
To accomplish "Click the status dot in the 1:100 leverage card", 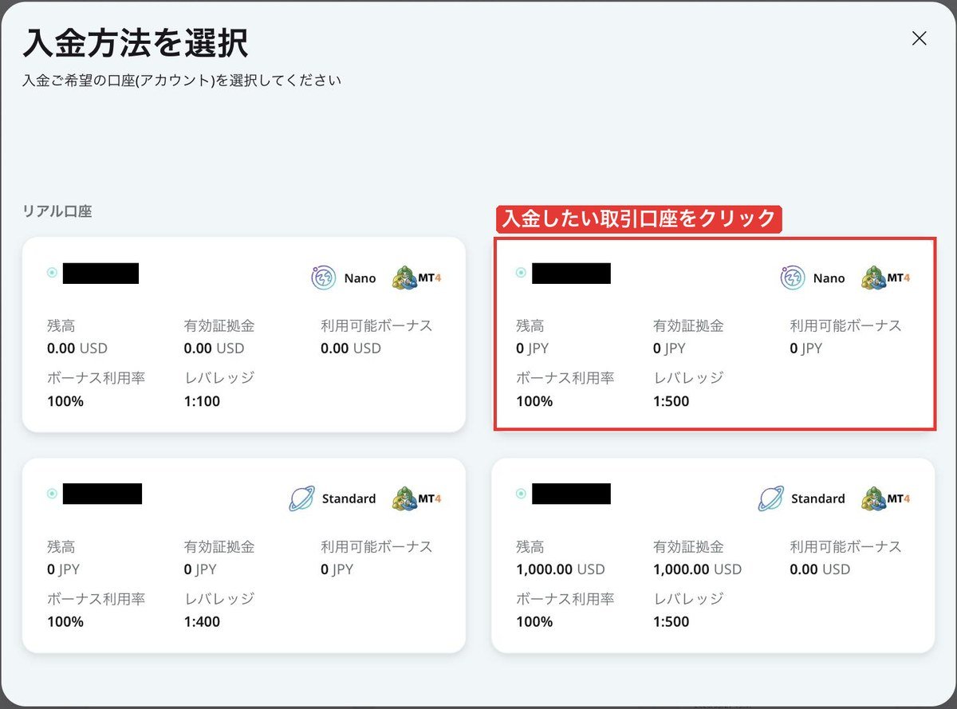I will 53,273.
